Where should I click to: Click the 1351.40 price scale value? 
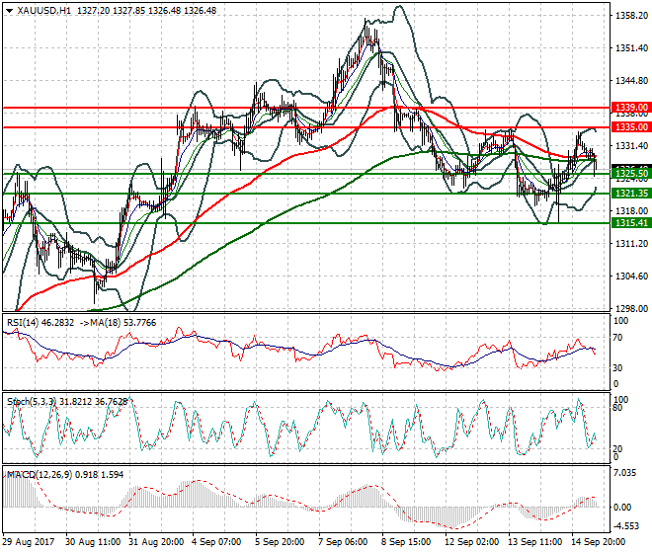click(631, 48)
